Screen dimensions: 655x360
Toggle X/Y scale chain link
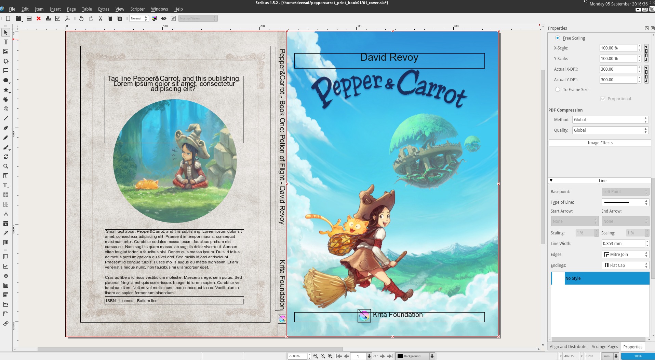(x=646, y=53)
